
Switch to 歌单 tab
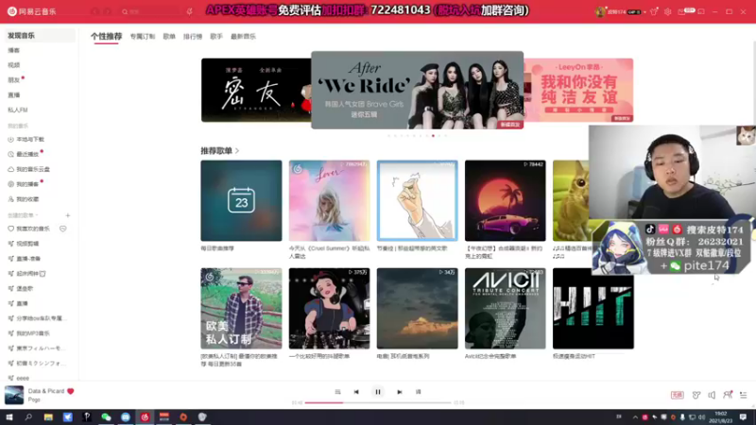point(169,36)
